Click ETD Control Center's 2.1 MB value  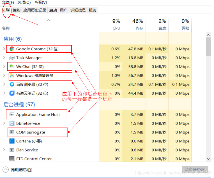137,159
